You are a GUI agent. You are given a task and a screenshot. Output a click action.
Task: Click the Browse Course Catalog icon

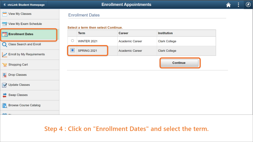tap(4, 105)
